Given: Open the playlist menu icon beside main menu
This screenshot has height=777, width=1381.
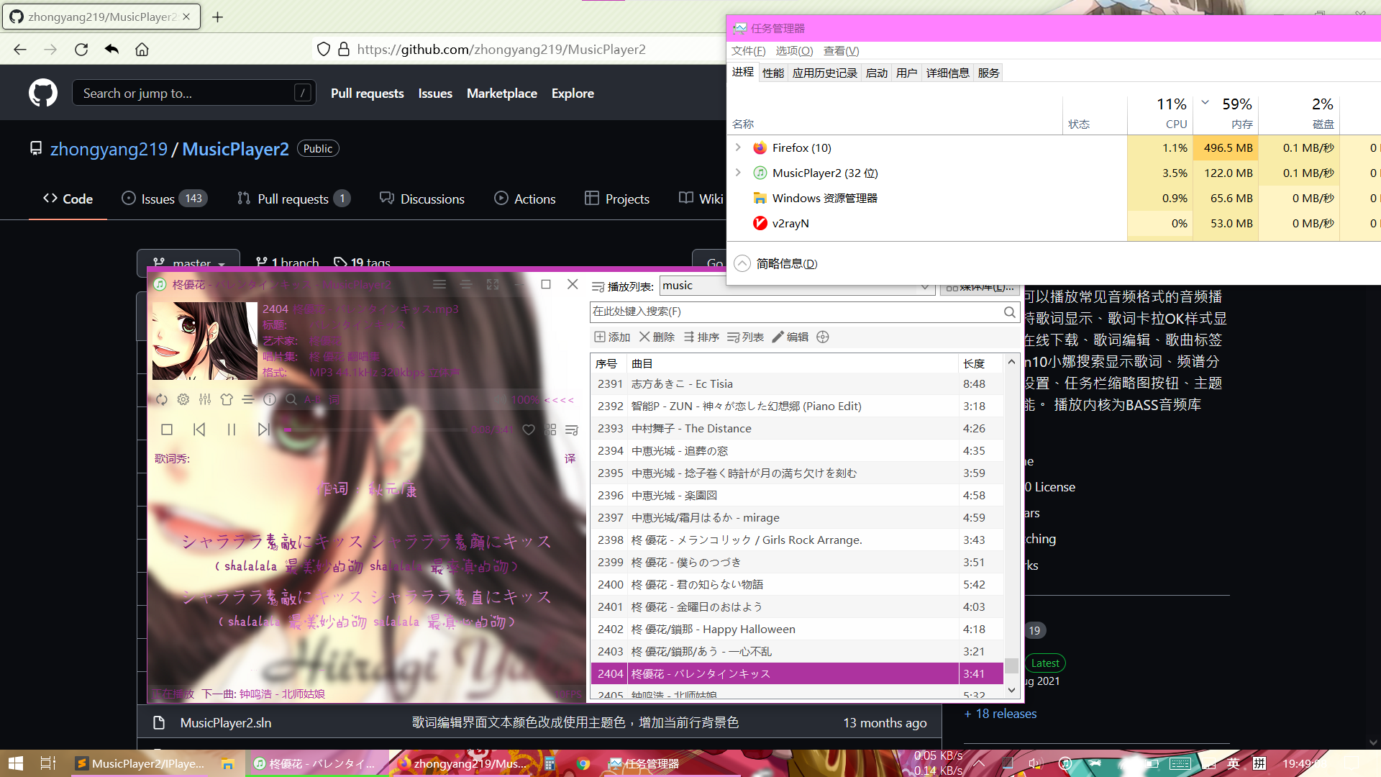Looking at the screenshot, I should 466,284.
